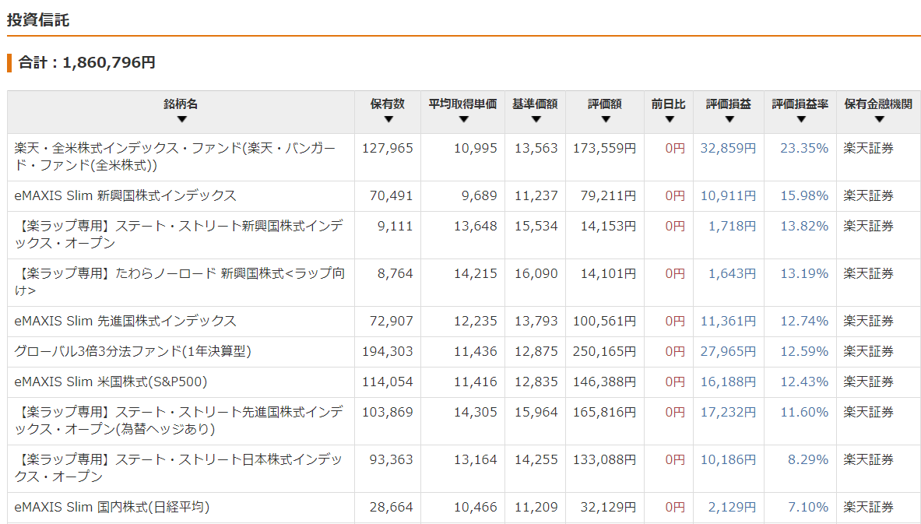
Task: Click グローバル3倍3分法ファンド(1年決算型) name
Action: point(133,351)
